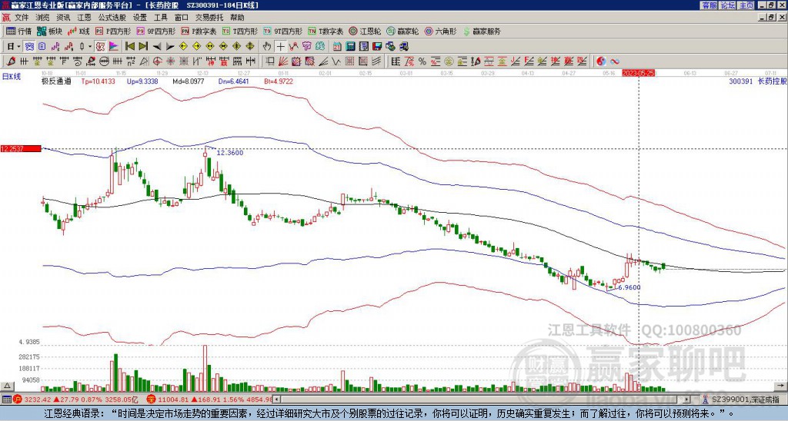
Task: Open the 江恩轮 Gann wheel
Action: coord(365,31)
